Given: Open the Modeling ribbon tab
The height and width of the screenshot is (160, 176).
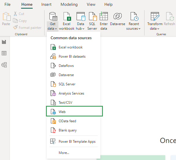Looking at the screenshot, I should coord(69,5).
